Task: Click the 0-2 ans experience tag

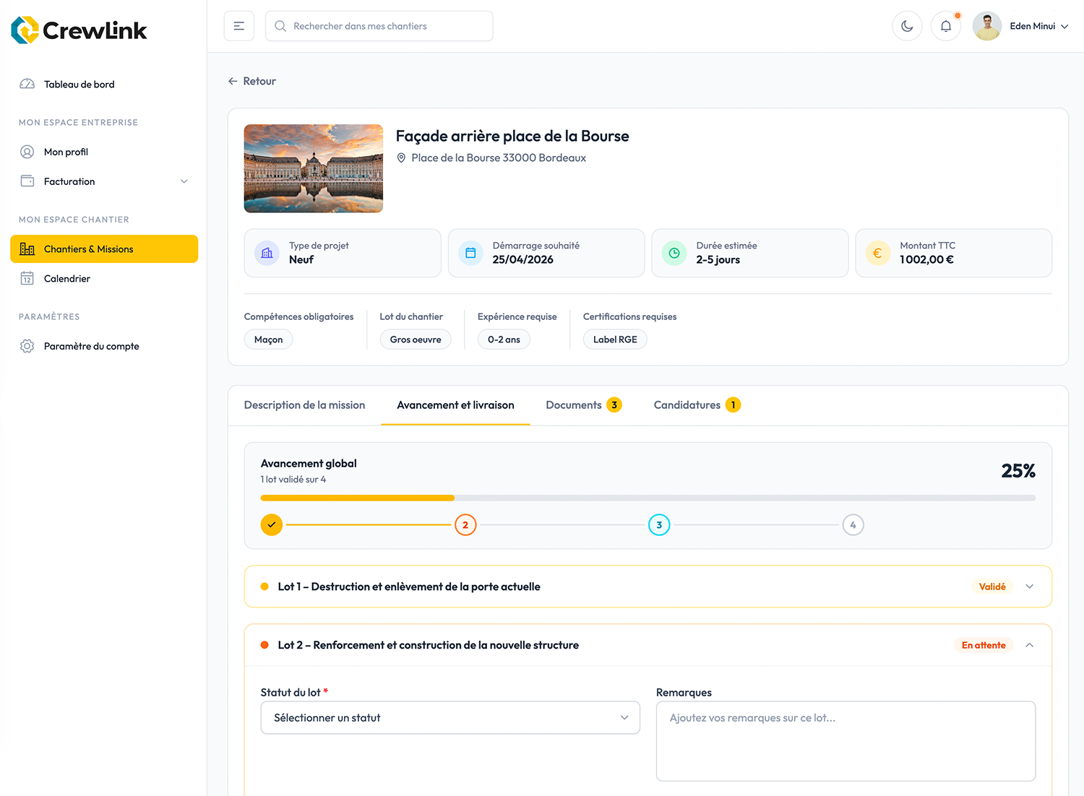Action: [504, 339]
